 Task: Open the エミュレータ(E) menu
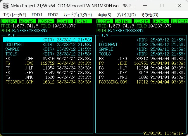click(14, 15)
